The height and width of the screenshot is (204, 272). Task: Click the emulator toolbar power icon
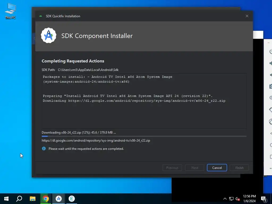click(x=271, y=52)
